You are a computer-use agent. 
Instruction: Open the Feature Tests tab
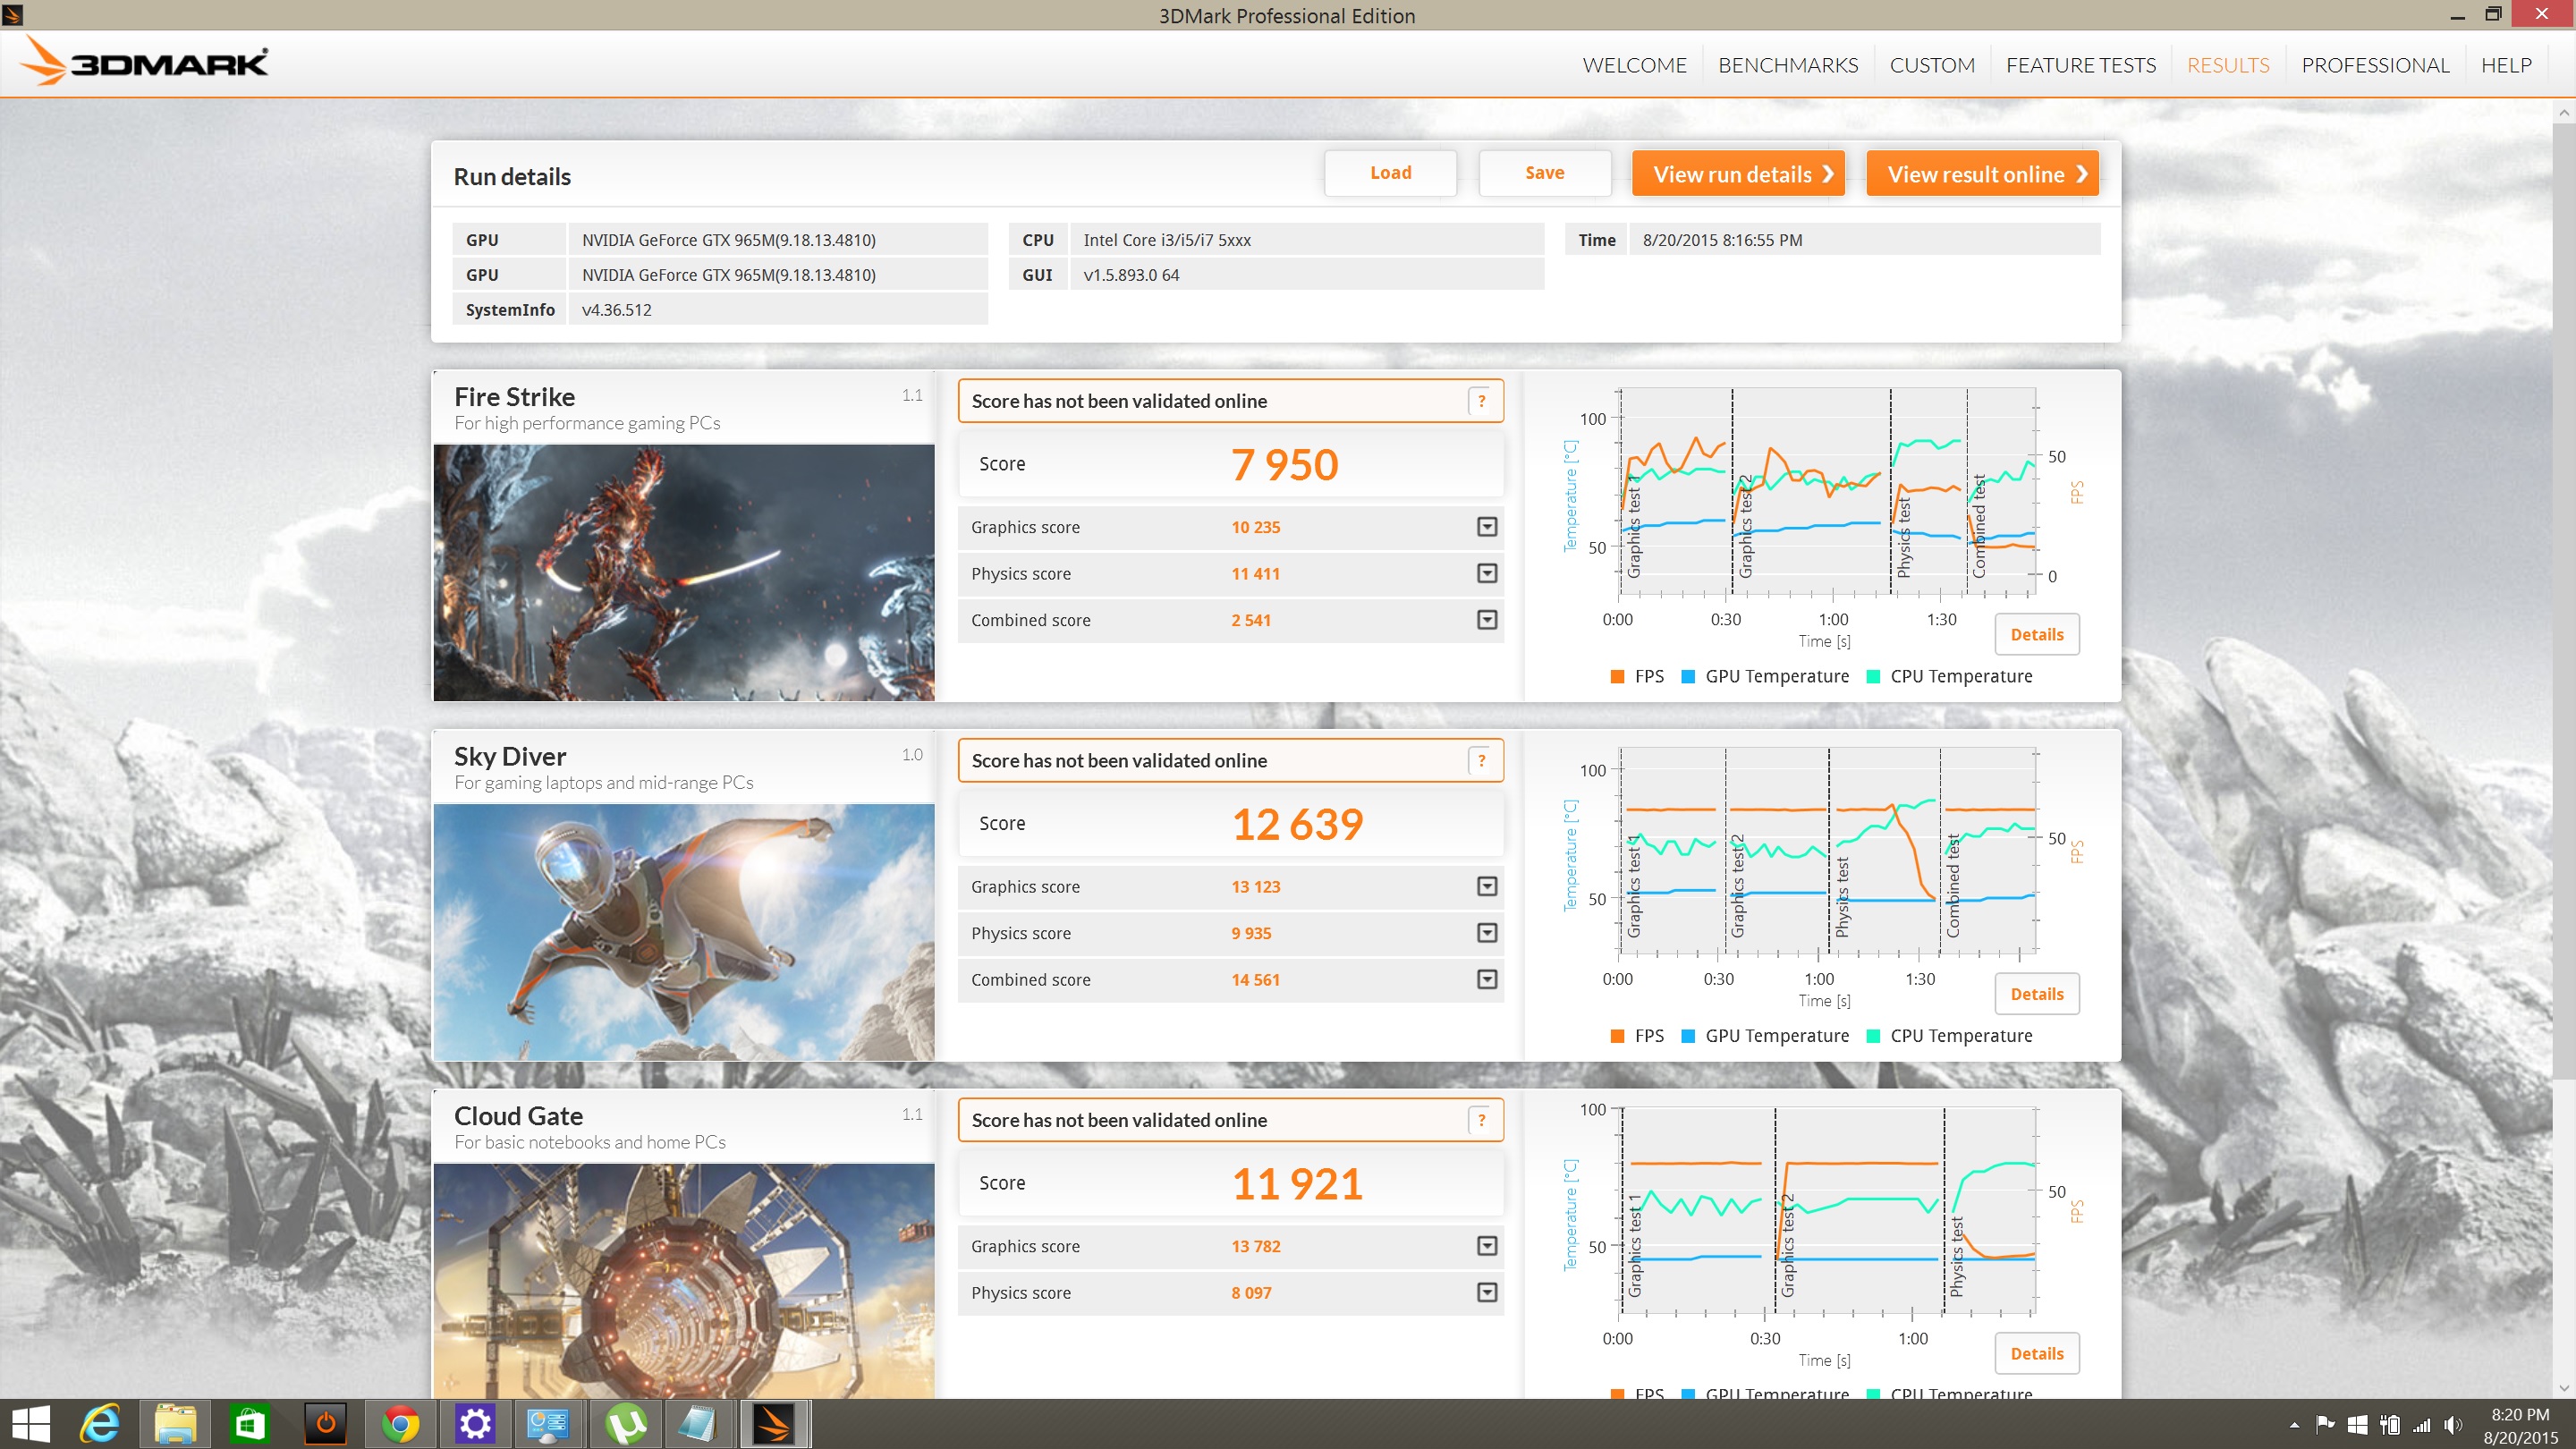[2081, 65]
